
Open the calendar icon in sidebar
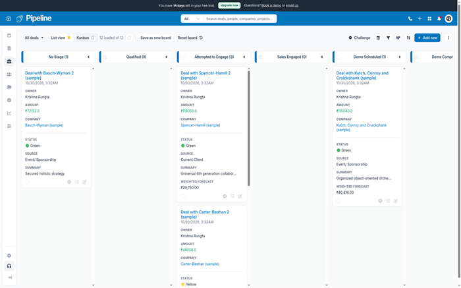coord(9,100)
